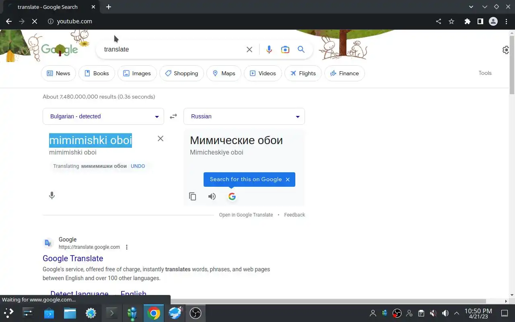Undo the мимимишки обои transliteration

(x=138, y=166)
